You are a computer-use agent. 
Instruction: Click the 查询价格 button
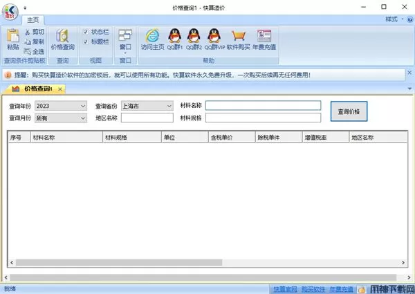pos(349,111)
